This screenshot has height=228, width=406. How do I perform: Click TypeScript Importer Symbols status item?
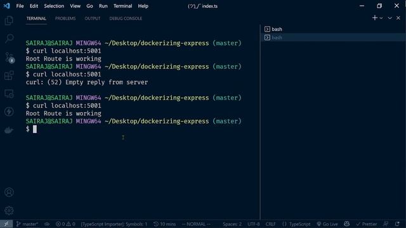(114, 224)
